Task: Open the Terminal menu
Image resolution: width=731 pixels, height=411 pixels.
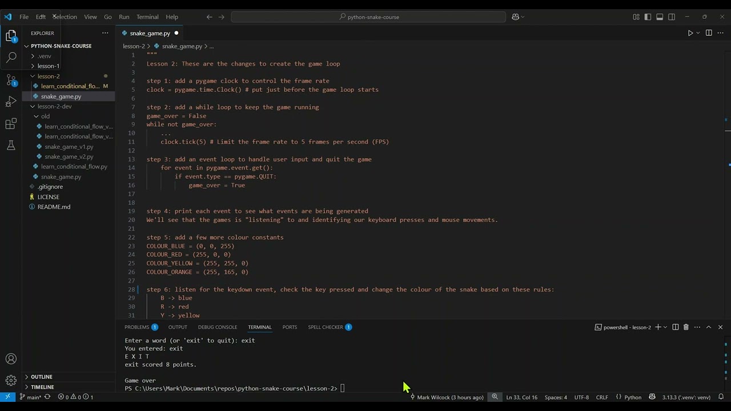Action: pyautogui.click(x=147, y=17)
